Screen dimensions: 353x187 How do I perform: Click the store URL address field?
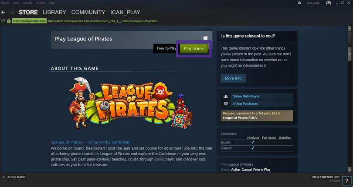tap(103, 21)
